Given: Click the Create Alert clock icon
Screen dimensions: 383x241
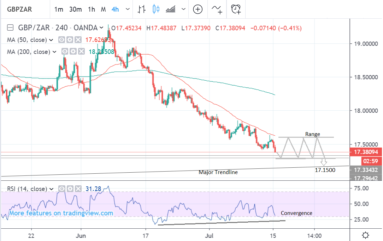Looking at the screenshot, I should 236,9.
